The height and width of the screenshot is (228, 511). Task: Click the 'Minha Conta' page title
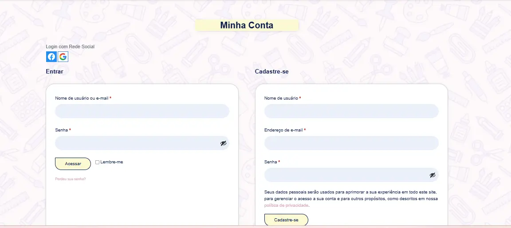click(247, 25)
